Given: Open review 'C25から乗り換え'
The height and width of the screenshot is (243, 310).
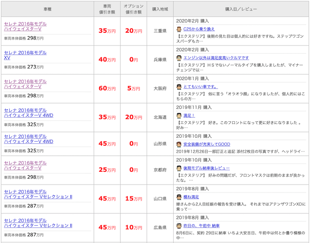Looking at the screenshot, I should point(199,29).
